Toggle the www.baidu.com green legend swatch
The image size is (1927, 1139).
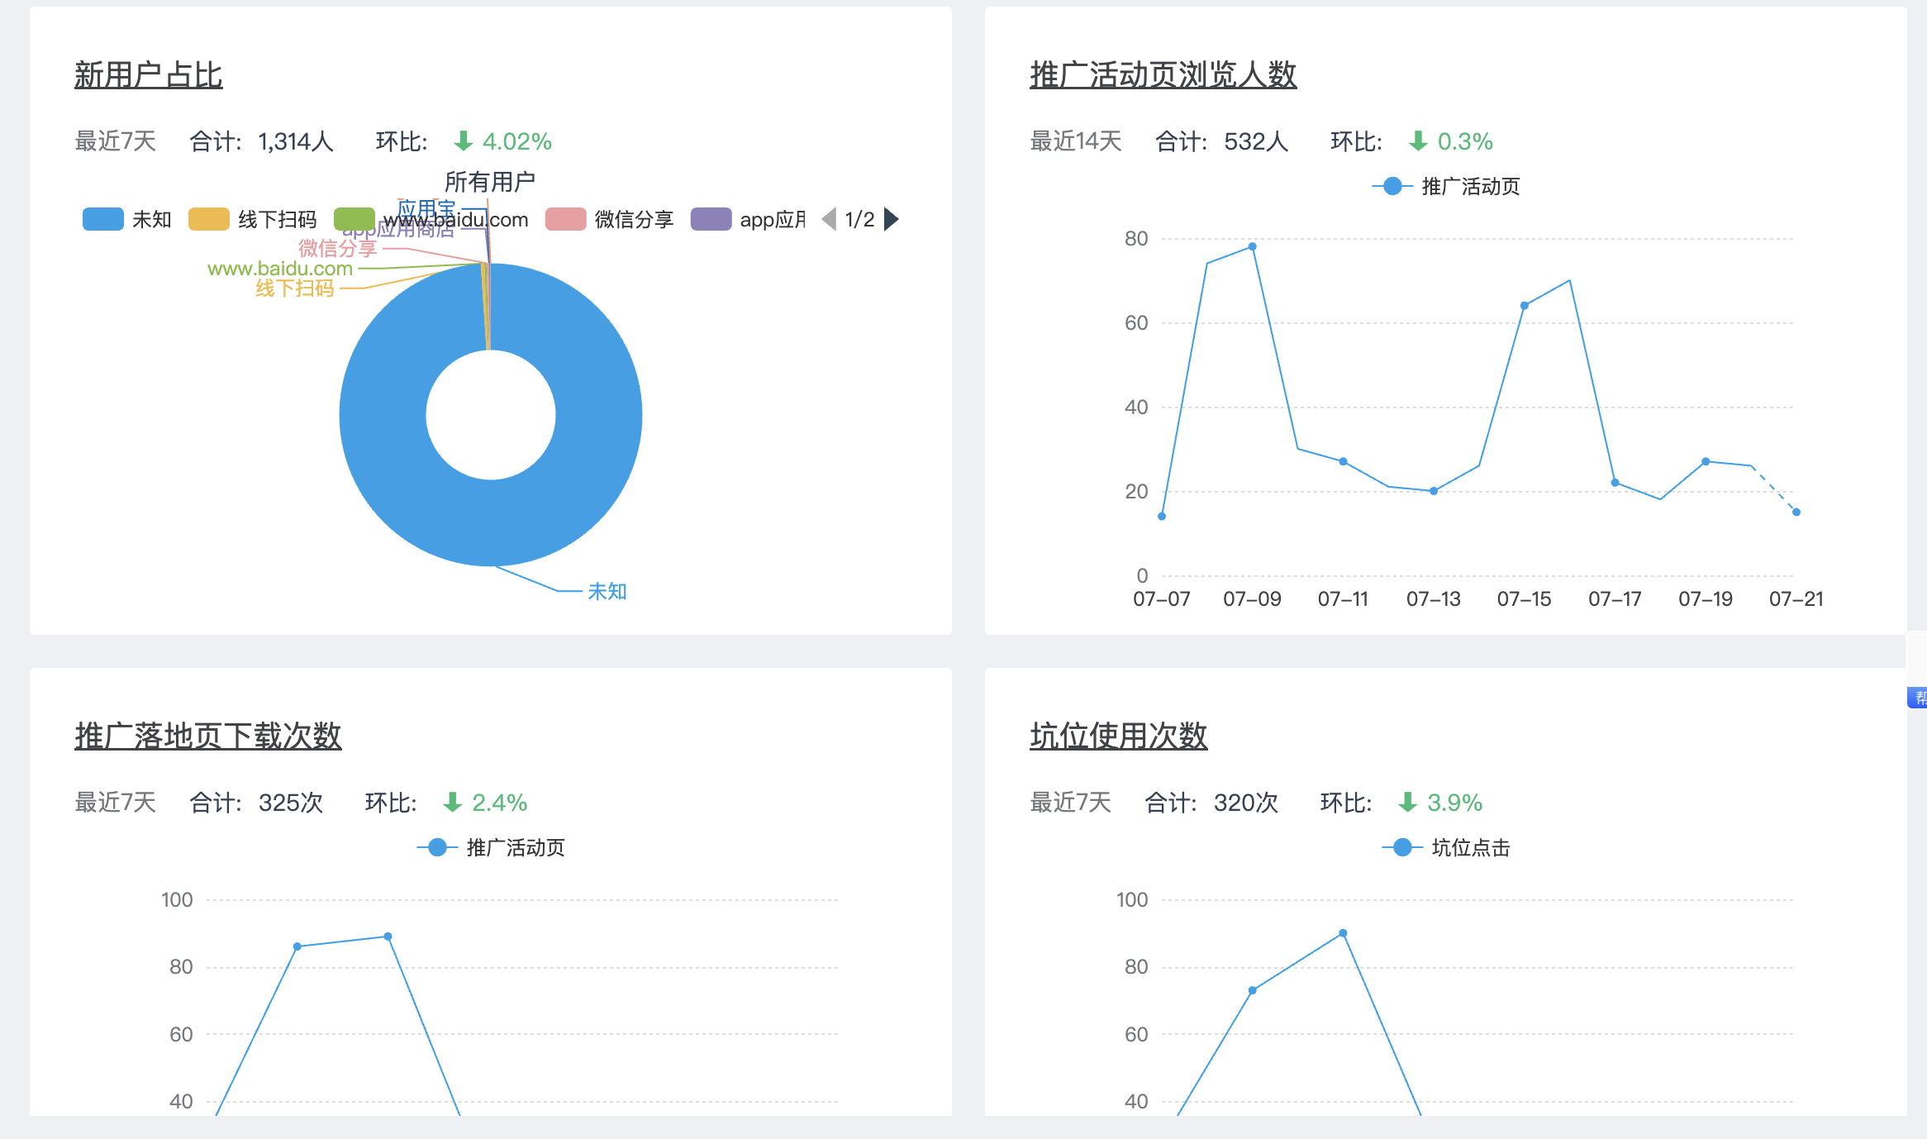354,219
